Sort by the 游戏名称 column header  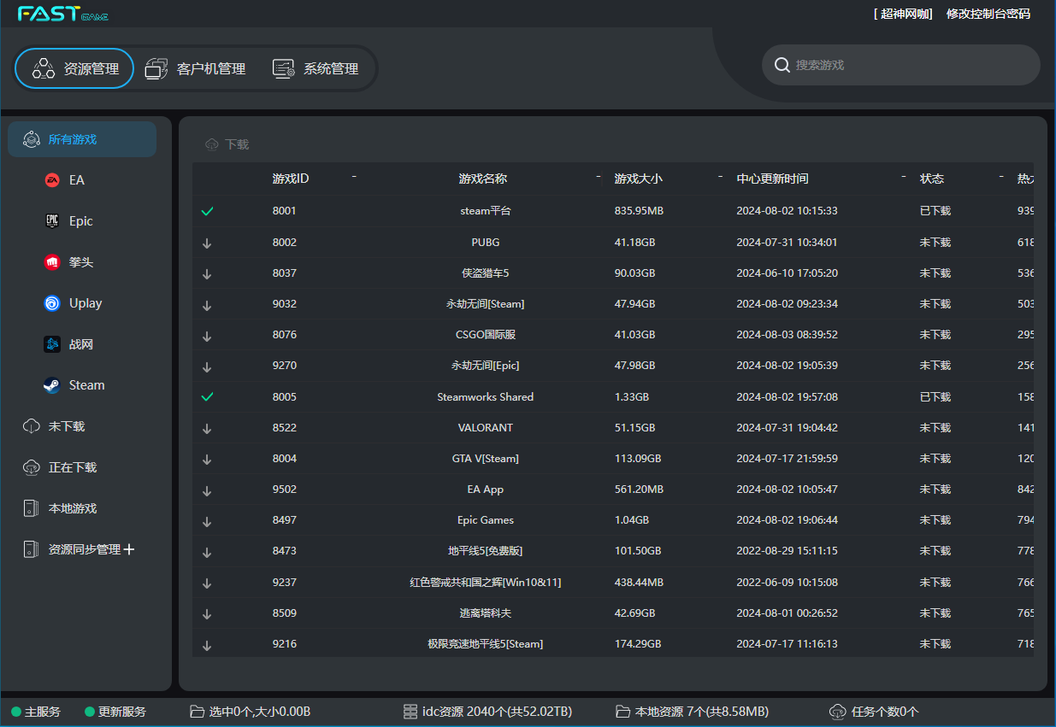coord(483,179)
